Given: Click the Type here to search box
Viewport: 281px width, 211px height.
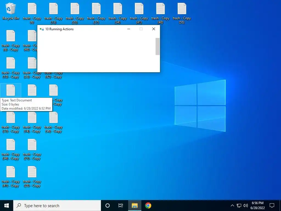Looking at the screenshot, I should pyautogui.click(x=57, y=206).
